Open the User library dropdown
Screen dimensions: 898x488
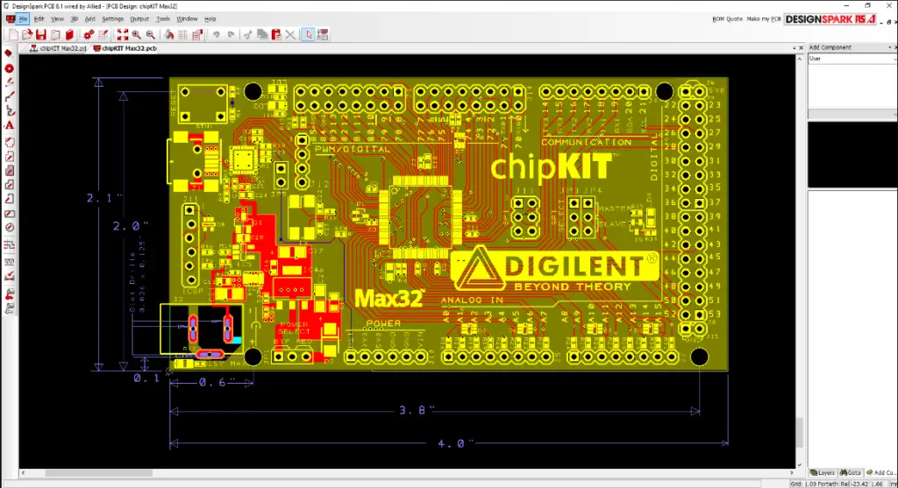coord(852,59)
